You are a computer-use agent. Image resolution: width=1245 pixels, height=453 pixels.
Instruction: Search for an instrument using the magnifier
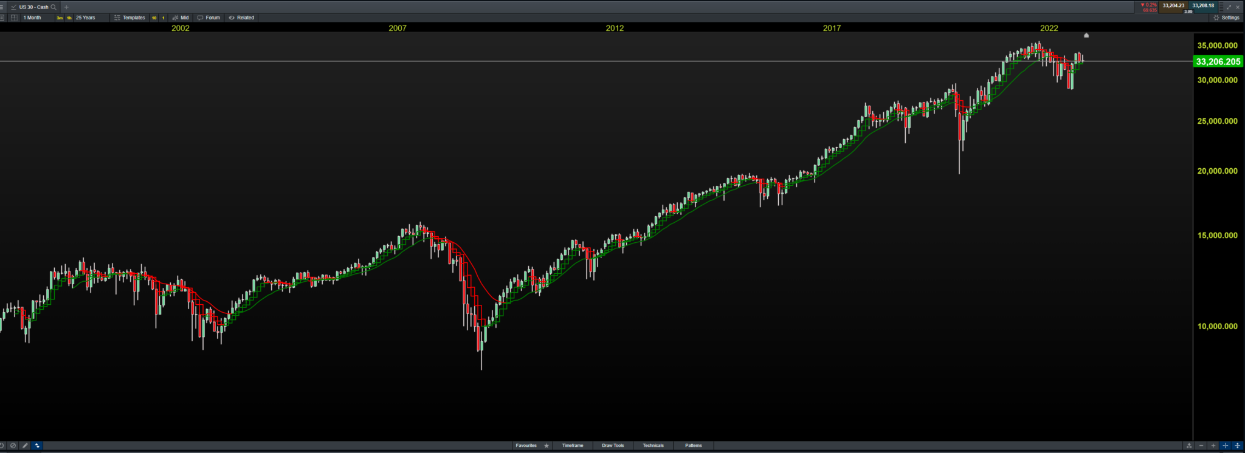(x=53, y=7)
